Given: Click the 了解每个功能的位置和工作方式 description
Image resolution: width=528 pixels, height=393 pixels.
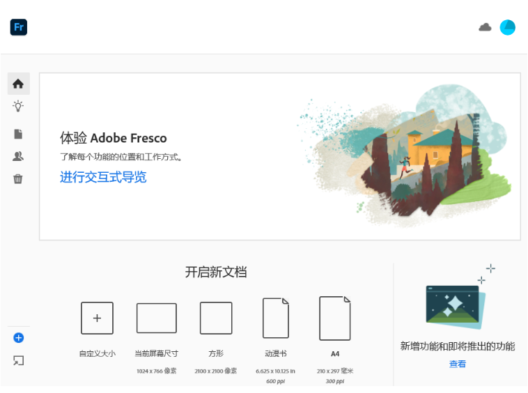Looking at the screenshot, I should click(x=121, y=157).
